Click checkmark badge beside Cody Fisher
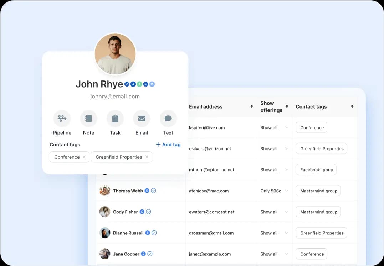 click(x=149, y=212)
